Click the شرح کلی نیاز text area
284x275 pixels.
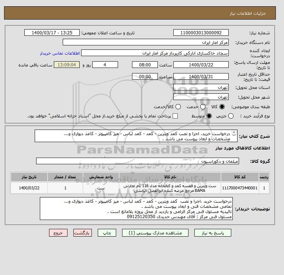[136, 136]
